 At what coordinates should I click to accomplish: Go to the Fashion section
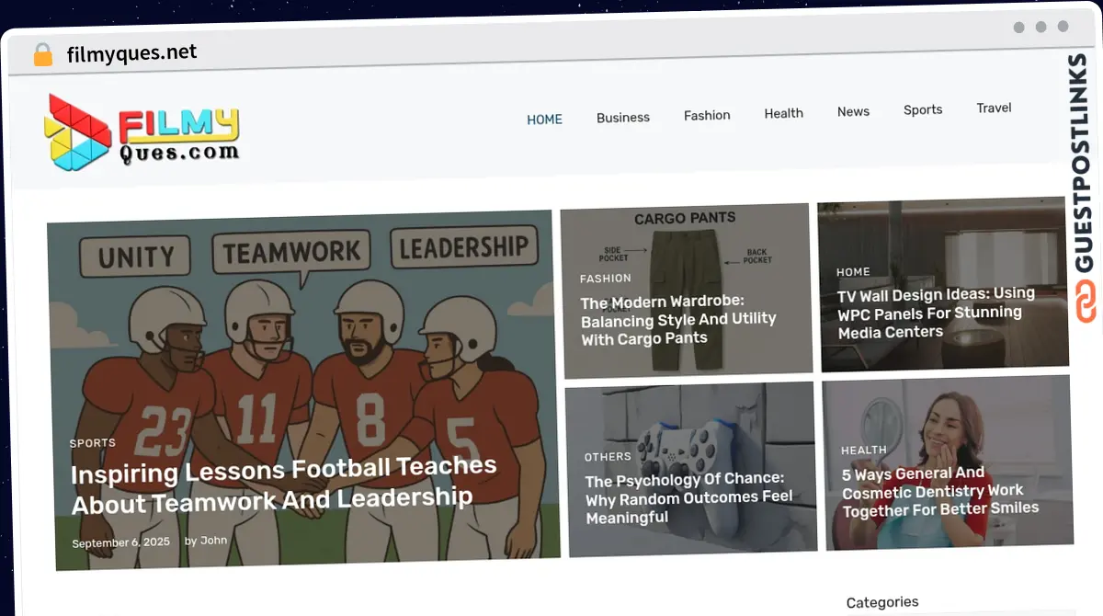coord(707,116)
